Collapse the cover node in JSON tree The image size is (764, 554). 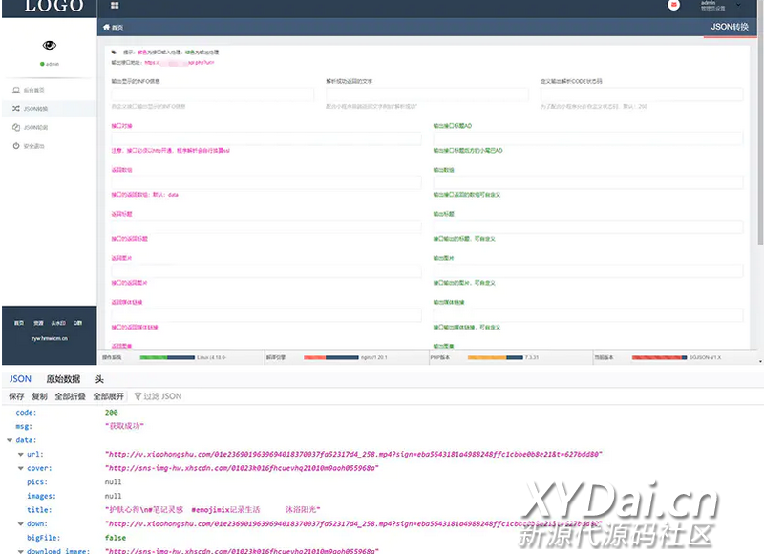click(21, 469)
